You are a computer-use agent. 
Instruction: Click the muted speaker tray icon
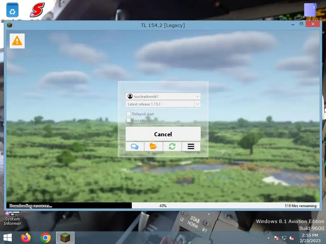coord(292,238)
